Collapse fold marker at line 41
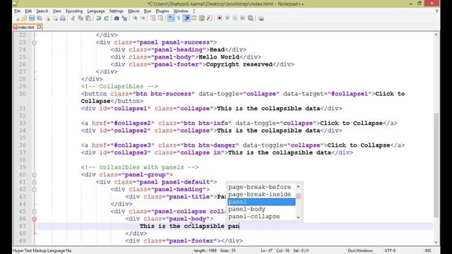 tap(34, 182)
